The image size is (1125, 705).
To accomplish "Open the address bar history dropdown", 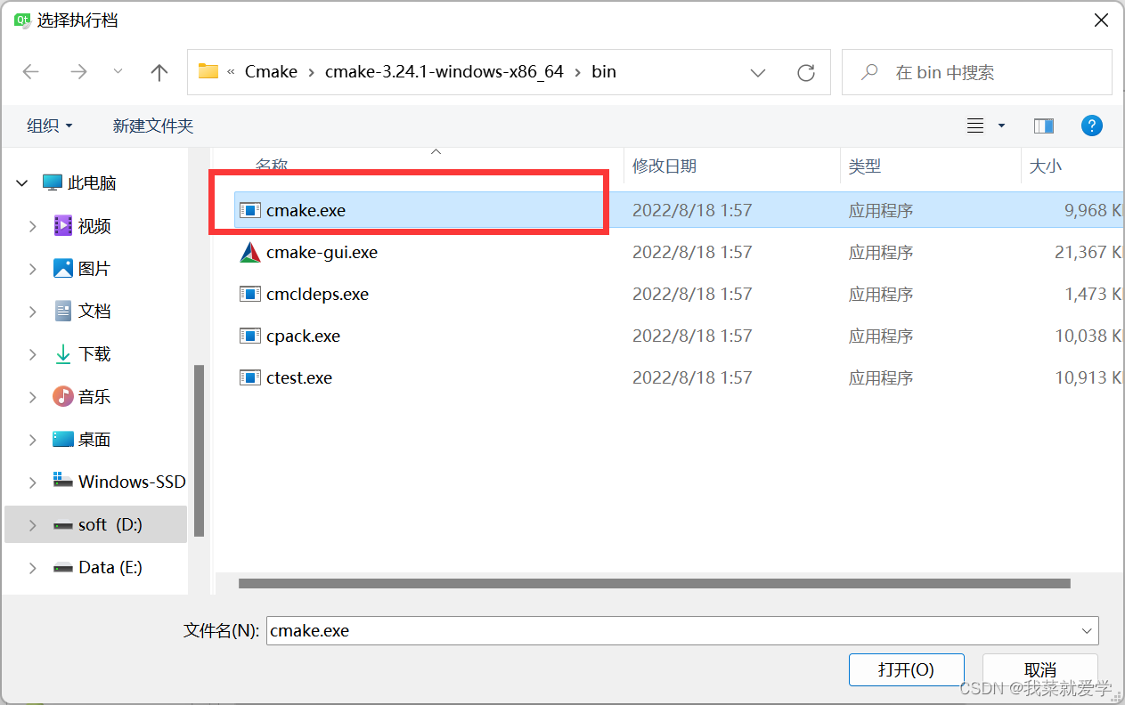I will point(758,72).
